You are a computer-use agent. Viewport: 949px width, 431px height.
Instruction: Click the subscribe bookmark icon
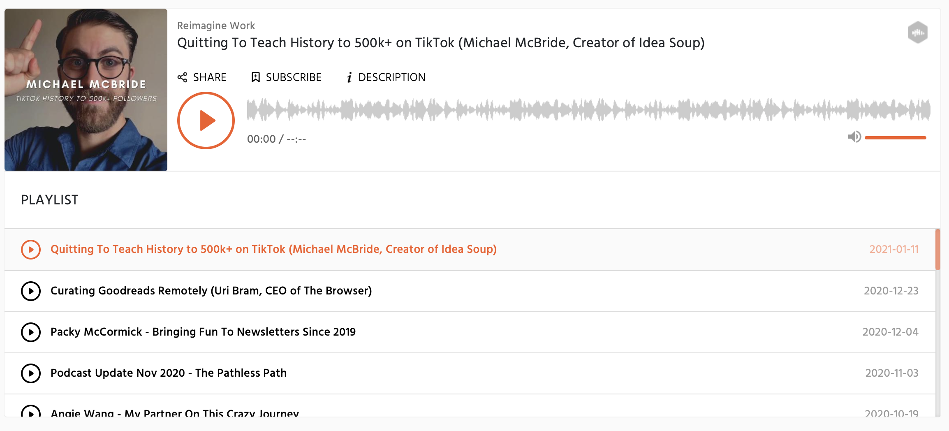click(x=255, y=77)
